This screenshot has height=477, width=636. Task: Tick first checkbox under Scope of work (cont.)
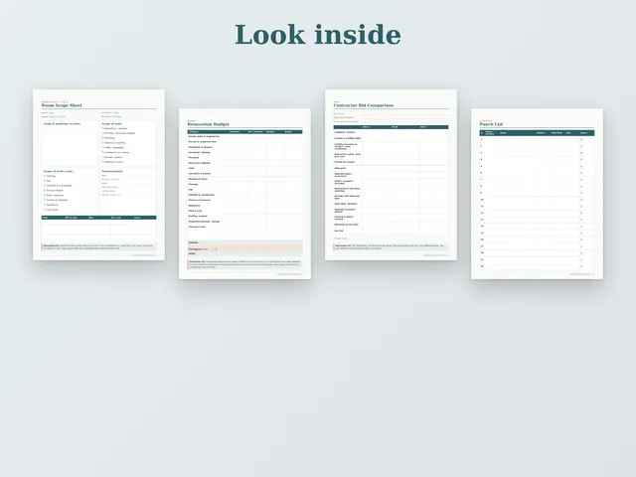coord(45,176)
